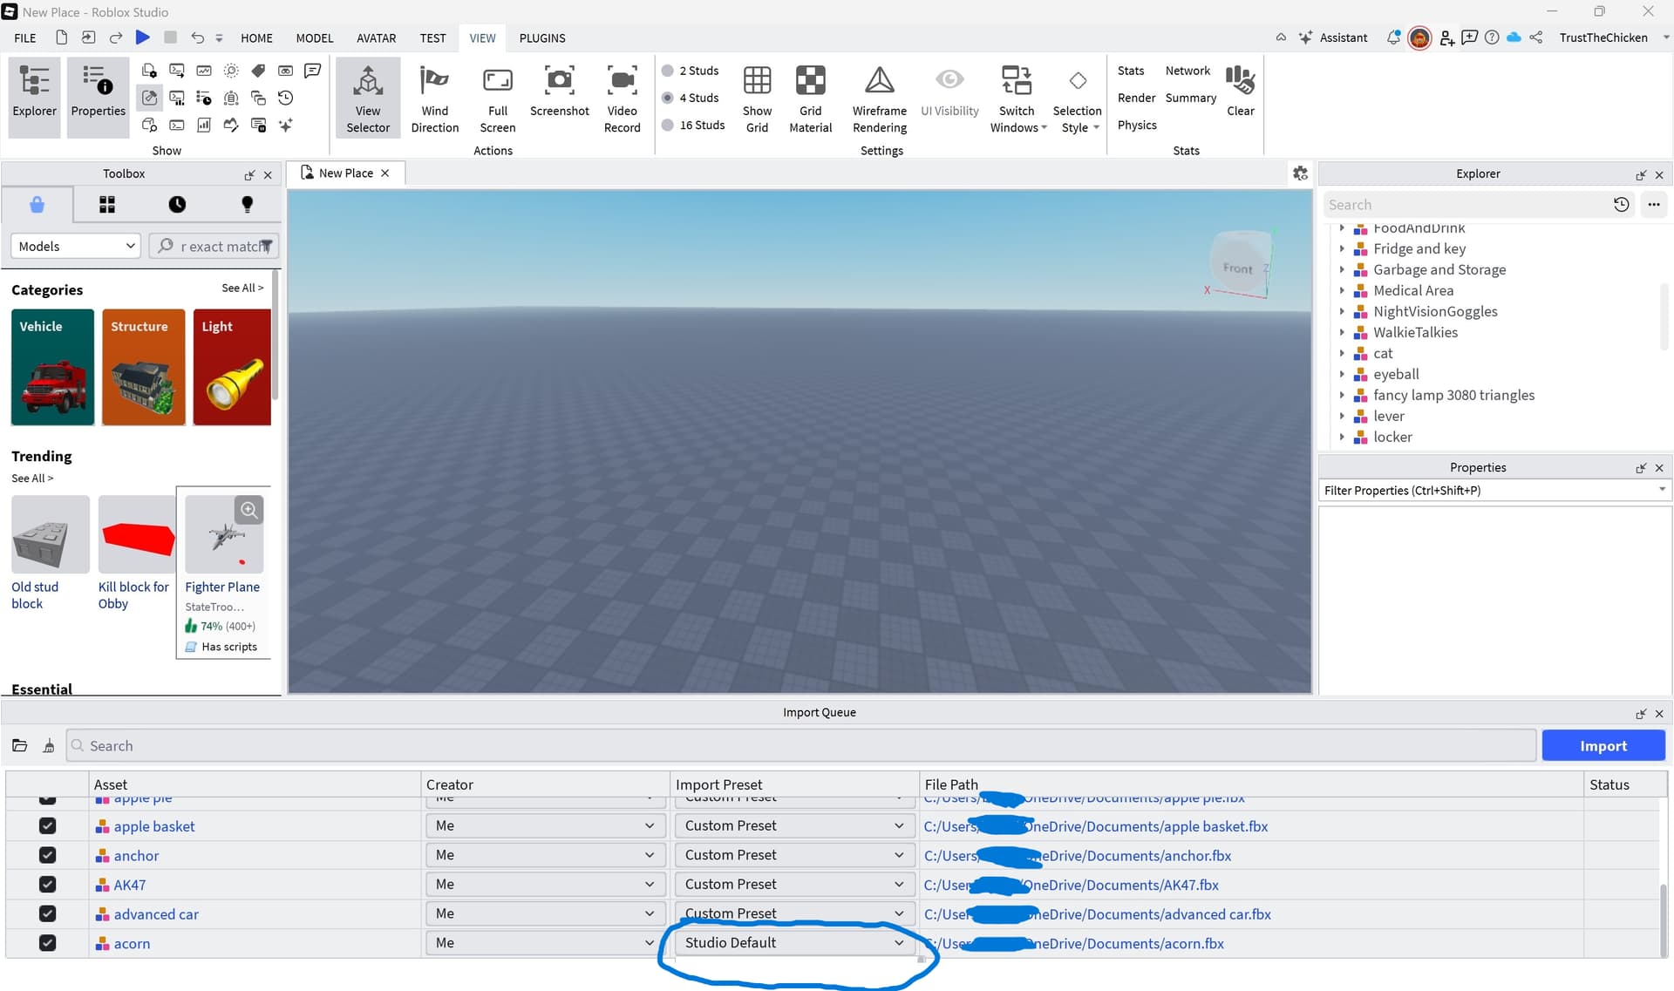The height and width of the screenshot is (991, 1674).
Task: Click the blue Play button in toolbar
Action: 143,37
